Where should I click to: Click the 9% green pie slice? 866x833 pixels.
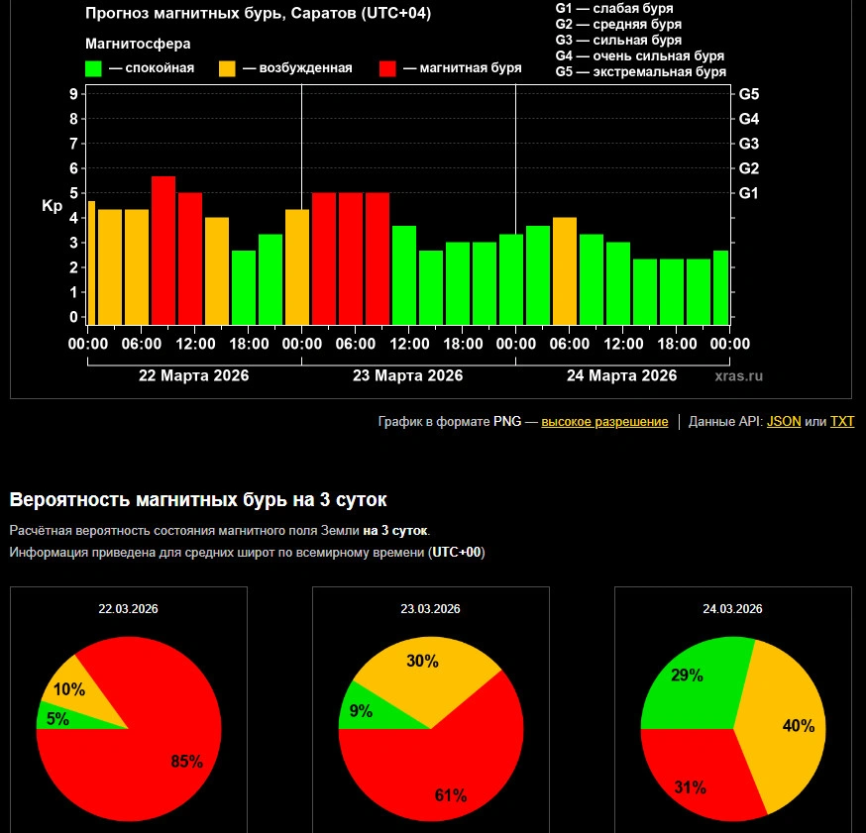click(x=362, y=711)
